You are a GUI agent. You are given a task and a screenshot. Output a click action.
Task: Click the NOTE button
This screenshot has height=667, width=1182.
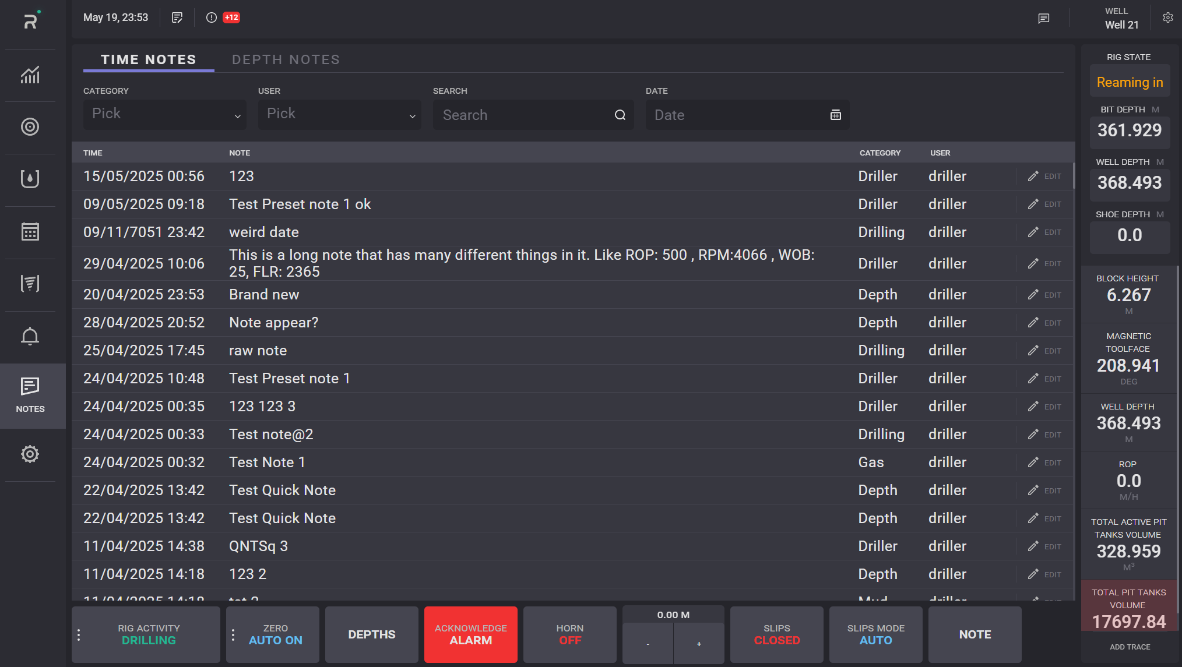tap(975, 634)
